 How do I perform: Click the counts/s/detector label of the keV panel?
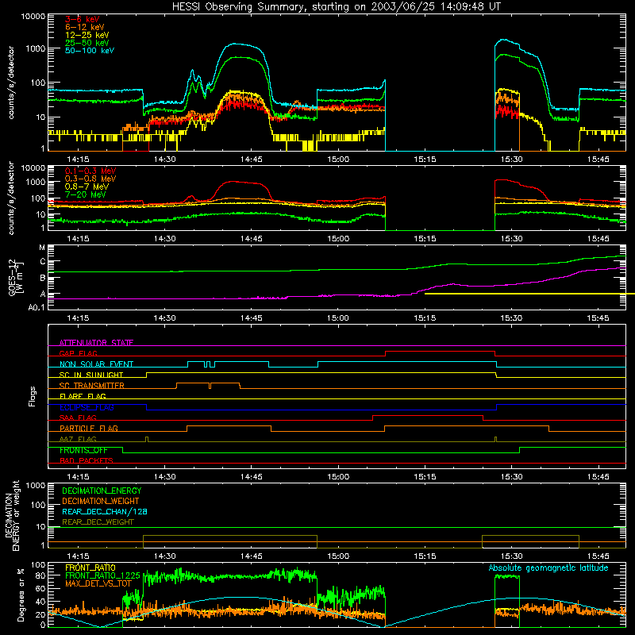coord(11,83)
